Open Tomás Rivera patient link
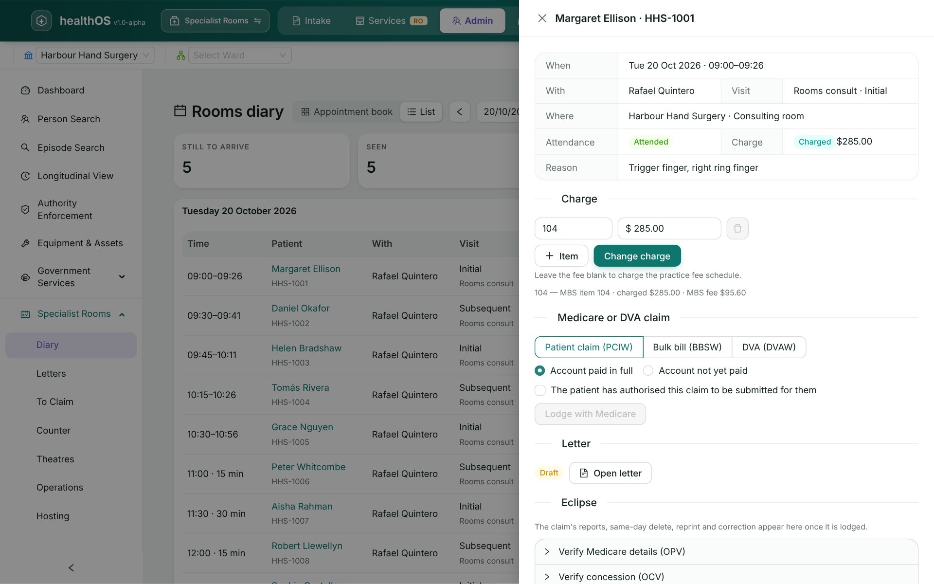934x584 pixels. pyautogui.click(x=300, y=388)
